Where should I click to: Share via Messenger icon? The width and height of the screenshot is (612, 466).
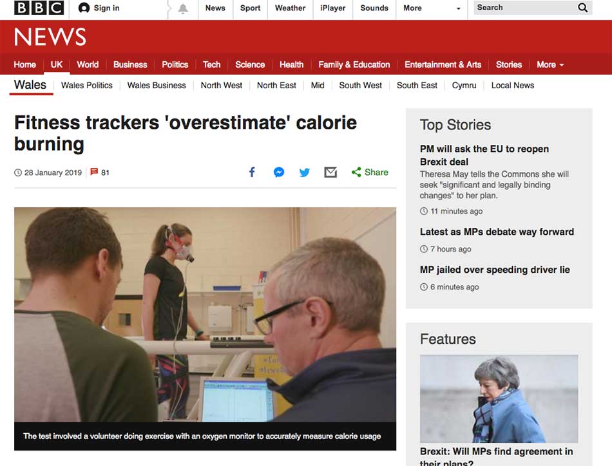pyautogui.click(x=279, y=172)
